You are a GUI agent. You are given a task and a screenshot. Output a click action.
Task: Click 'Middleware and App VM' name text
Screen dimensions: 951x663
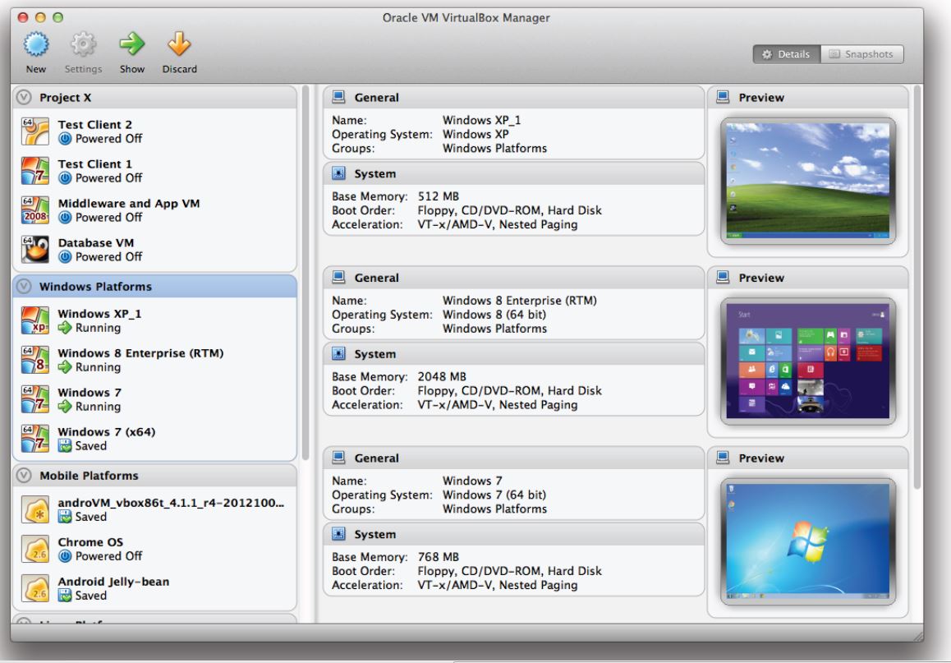coord(129,204)
